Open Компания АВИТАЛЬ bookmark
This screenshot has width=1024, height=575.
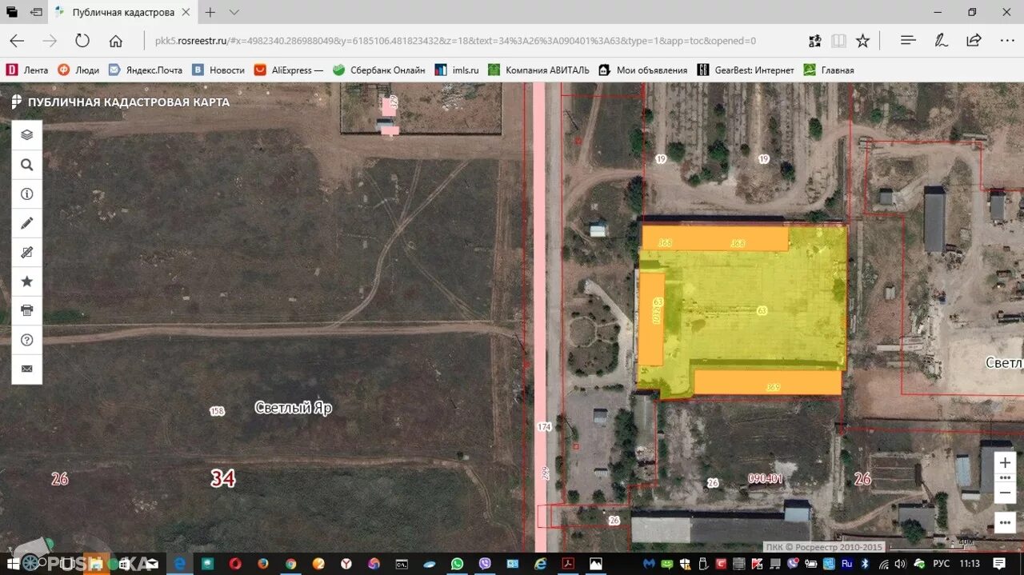[538, 70]
